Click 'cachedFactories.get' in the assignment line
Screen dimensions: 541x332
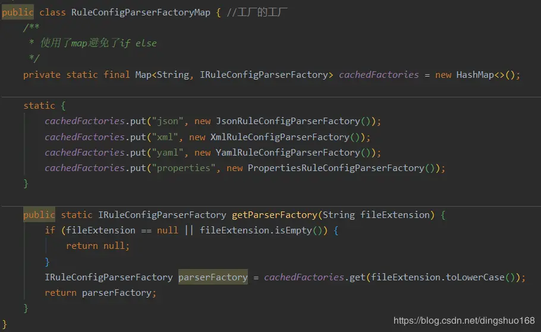tap(314, 277)
